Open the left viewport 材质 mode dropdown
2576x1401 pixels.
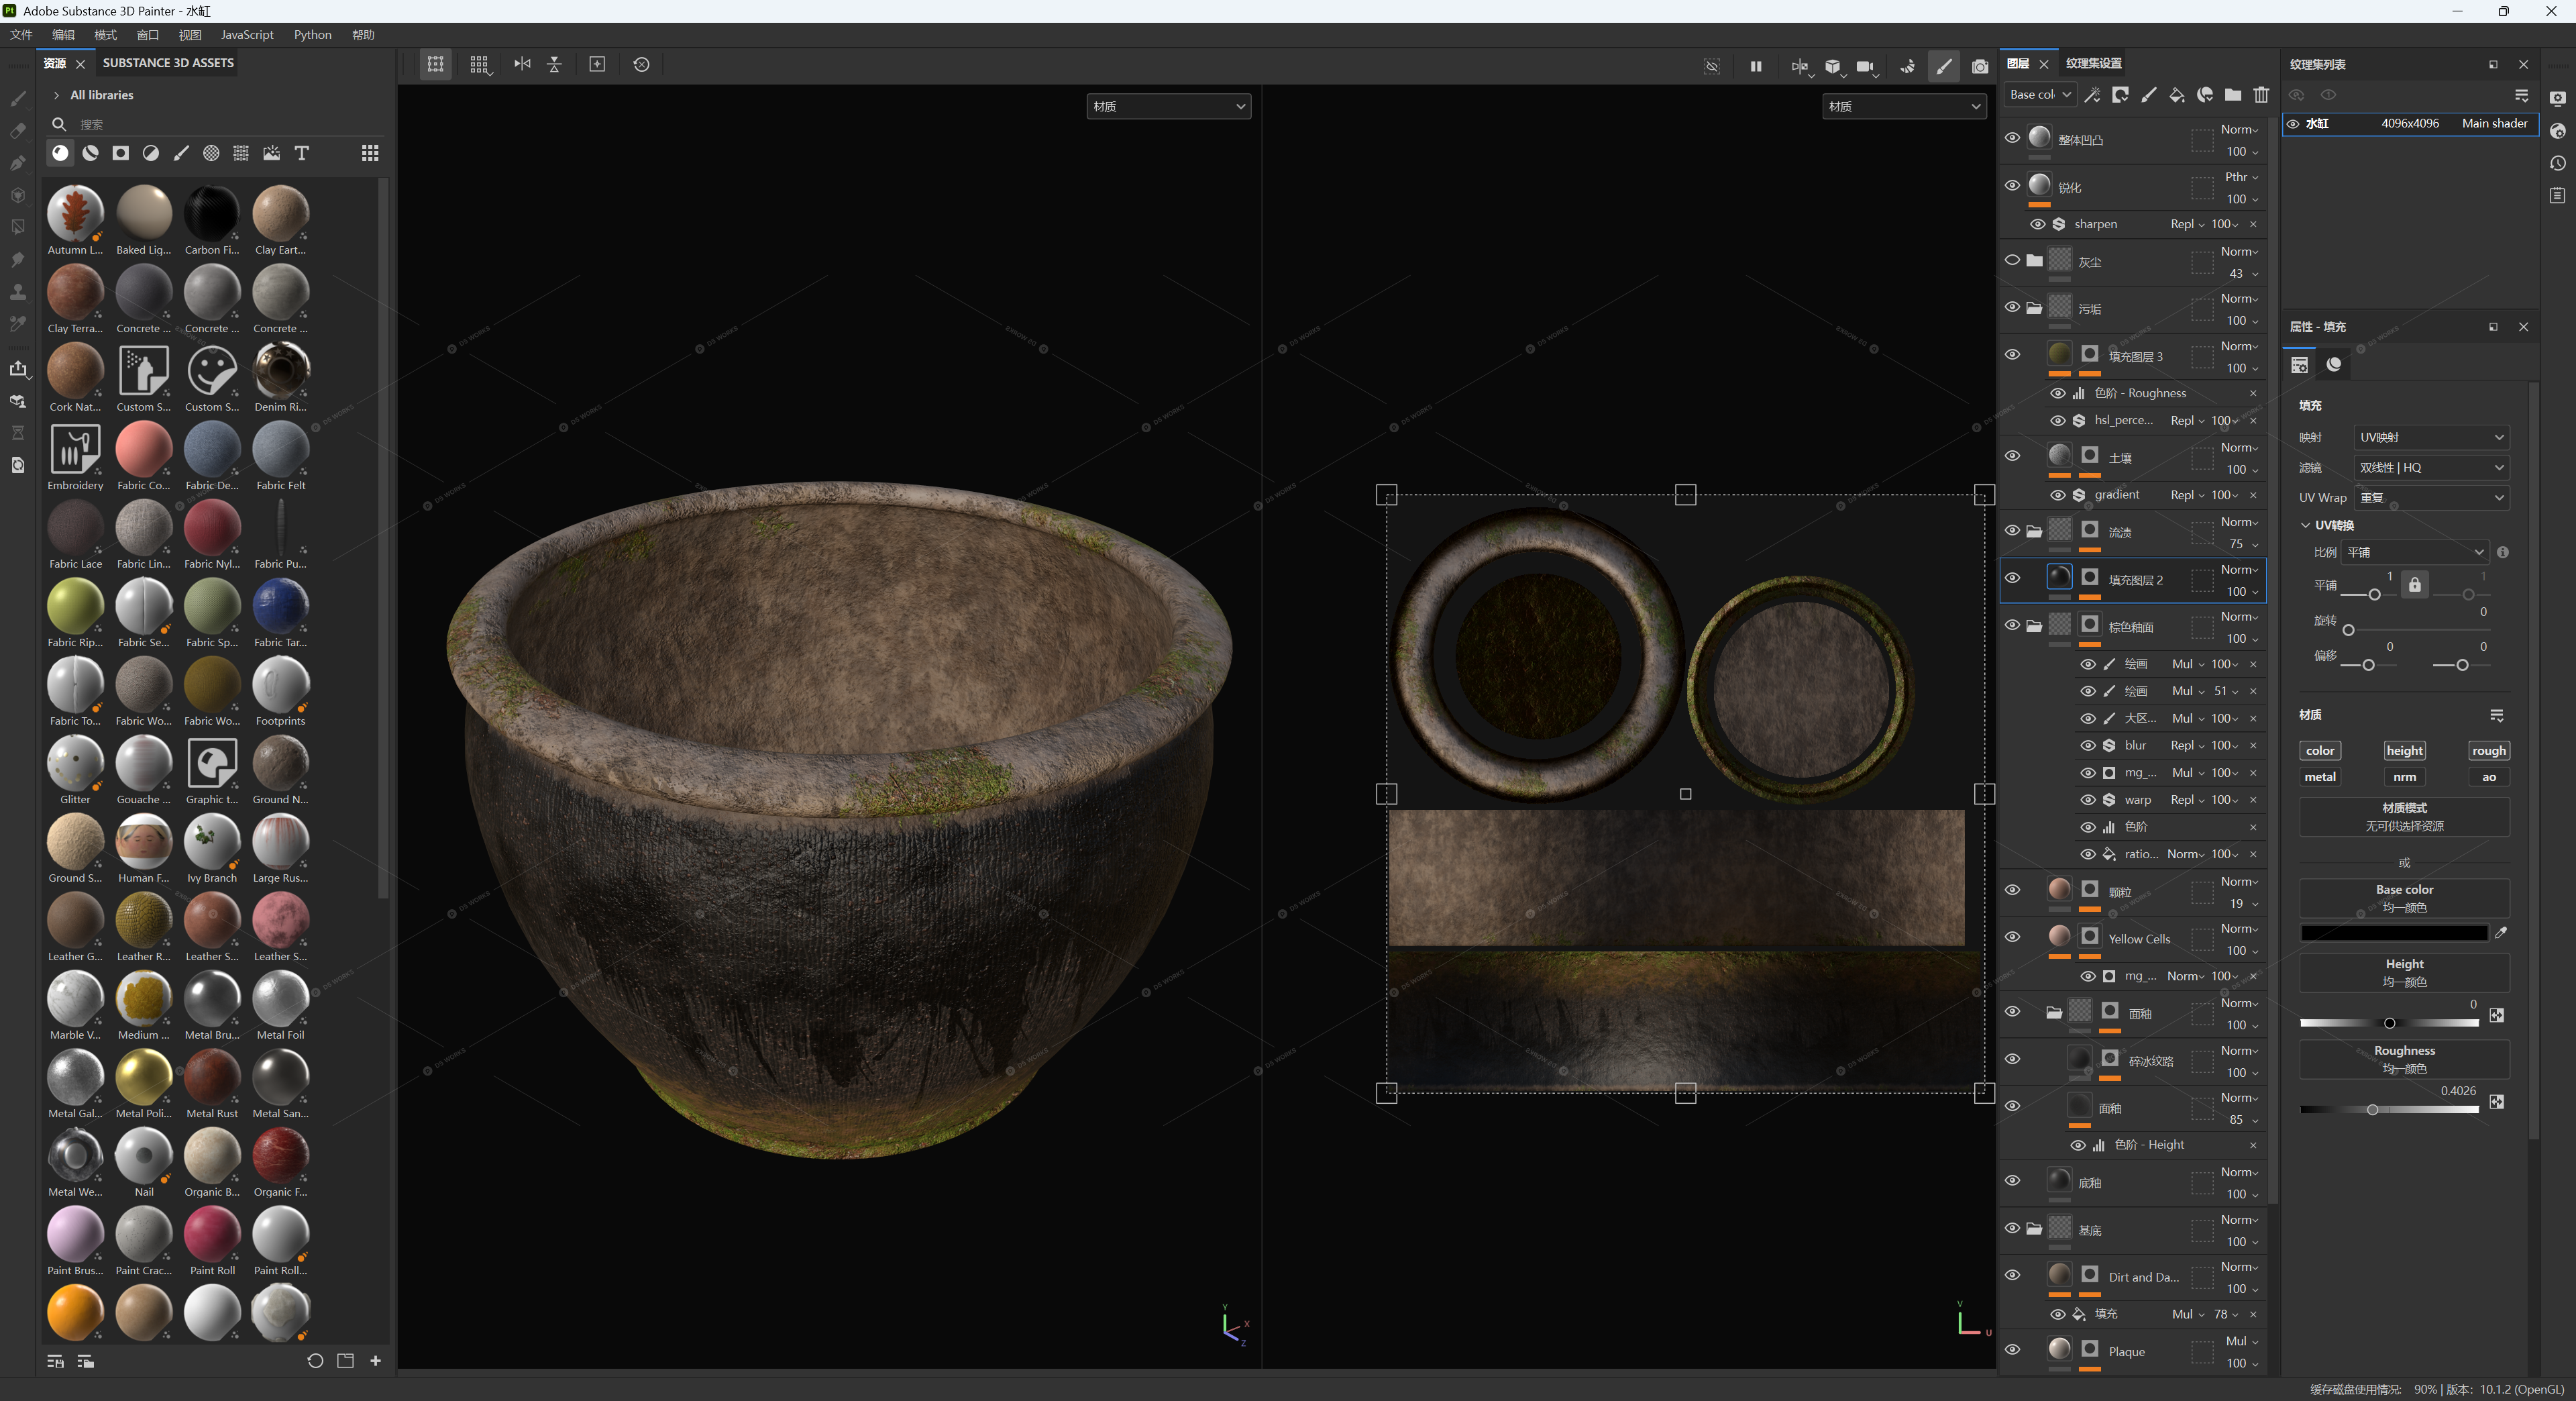[x=1168, y=106]
